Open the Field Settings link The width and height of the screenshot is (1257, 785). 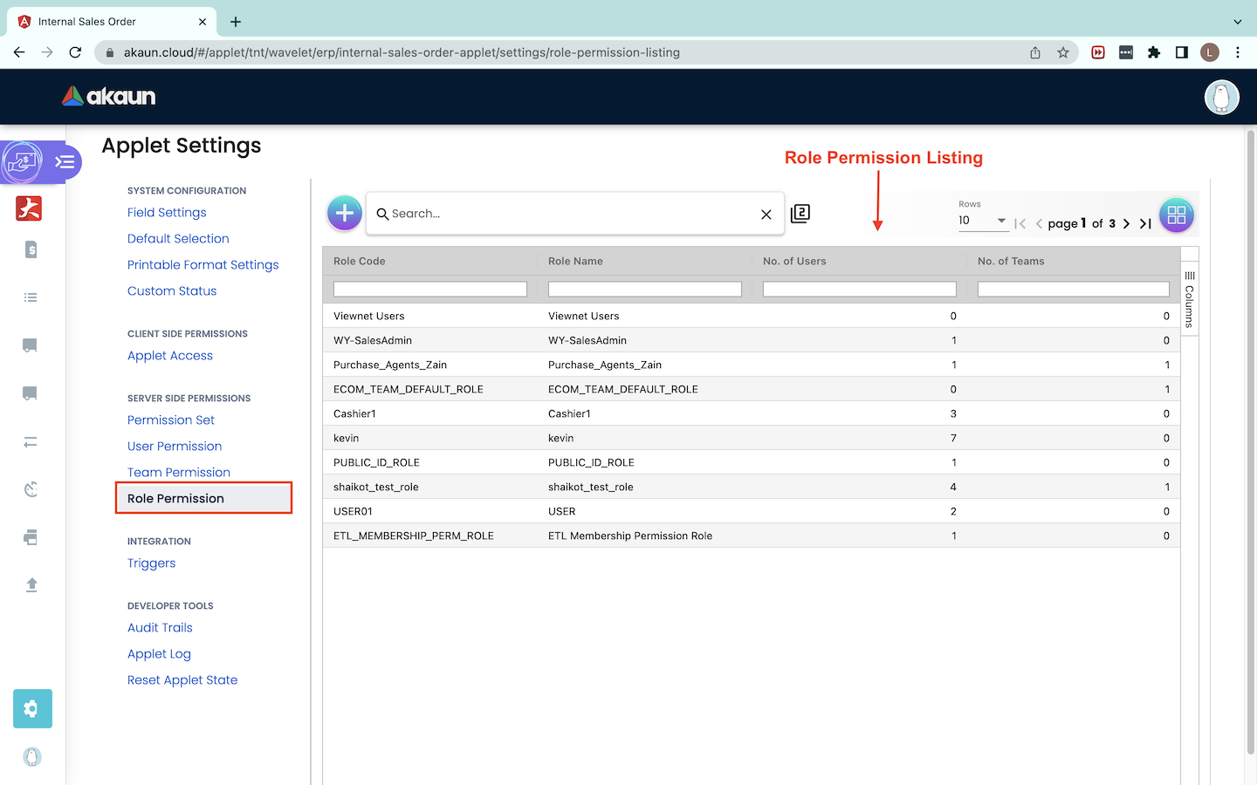pyautogui.click(x=167, y=212)
